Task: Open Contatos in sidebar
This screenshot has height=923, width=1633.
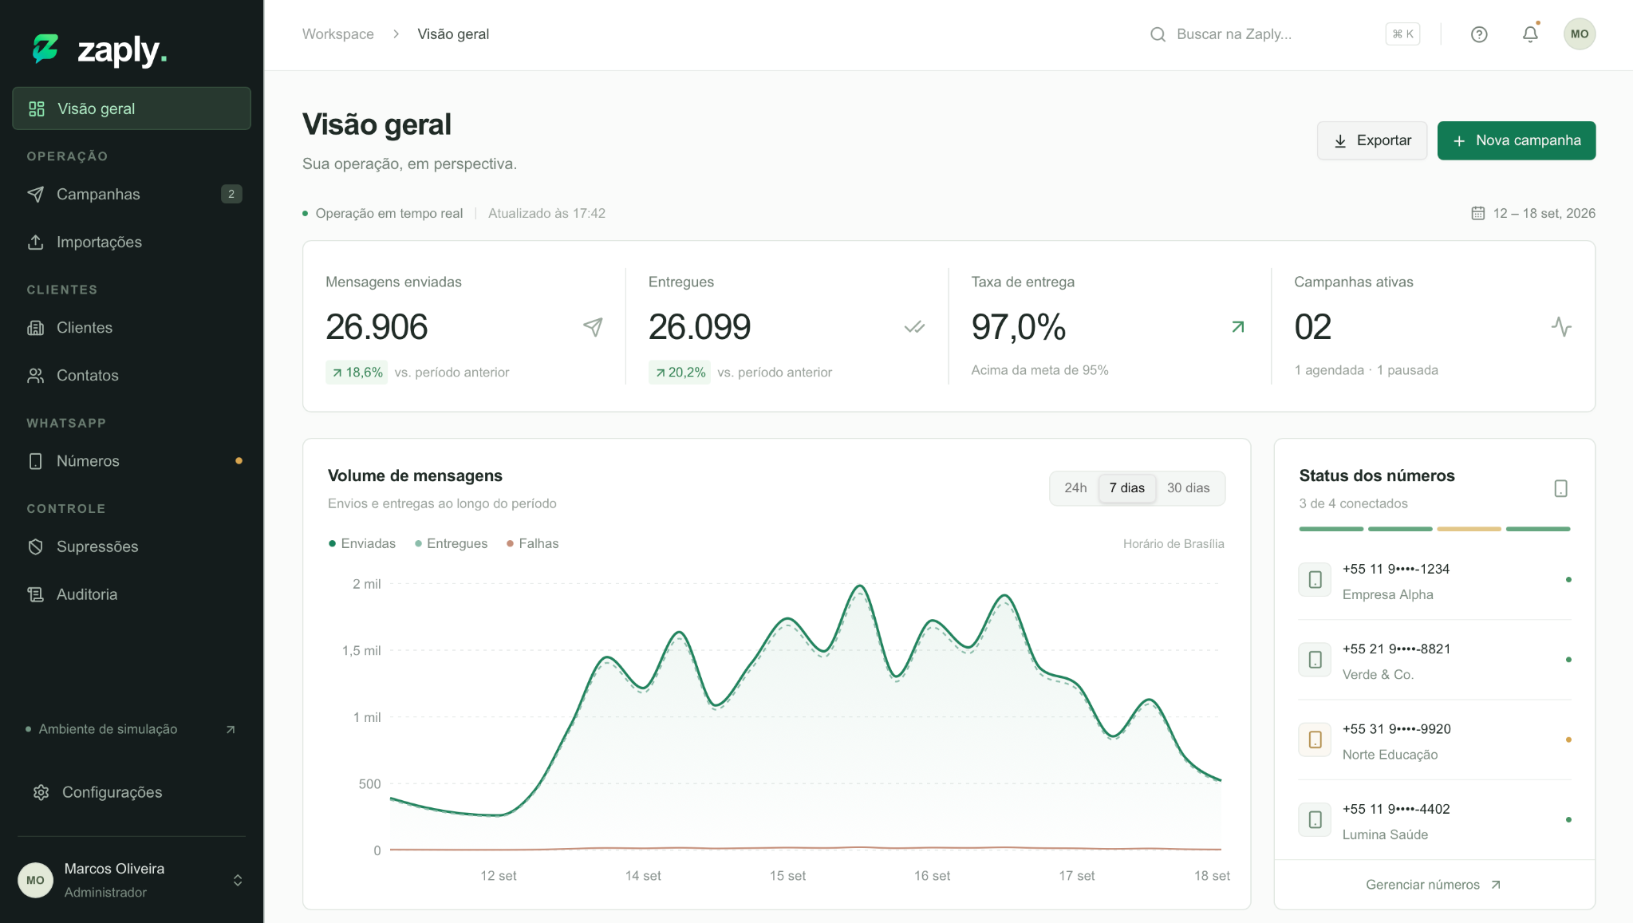Action: tap(132, 375)
